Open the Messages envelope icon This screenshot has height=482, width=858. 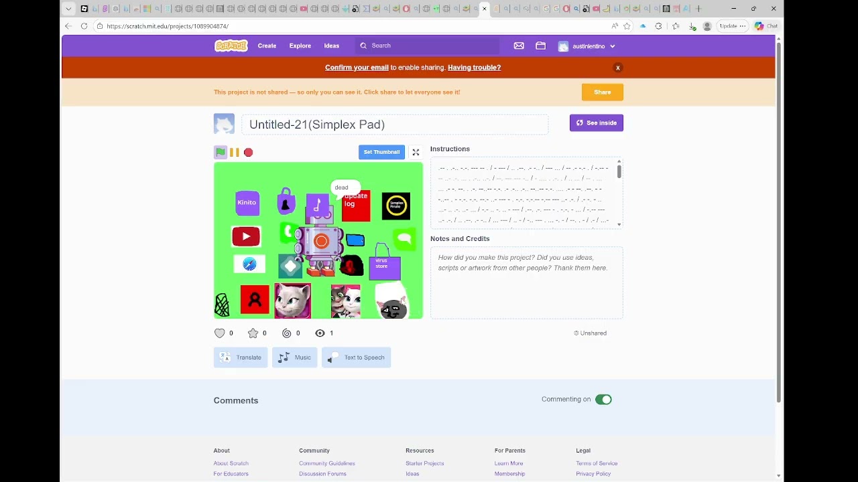519,46
